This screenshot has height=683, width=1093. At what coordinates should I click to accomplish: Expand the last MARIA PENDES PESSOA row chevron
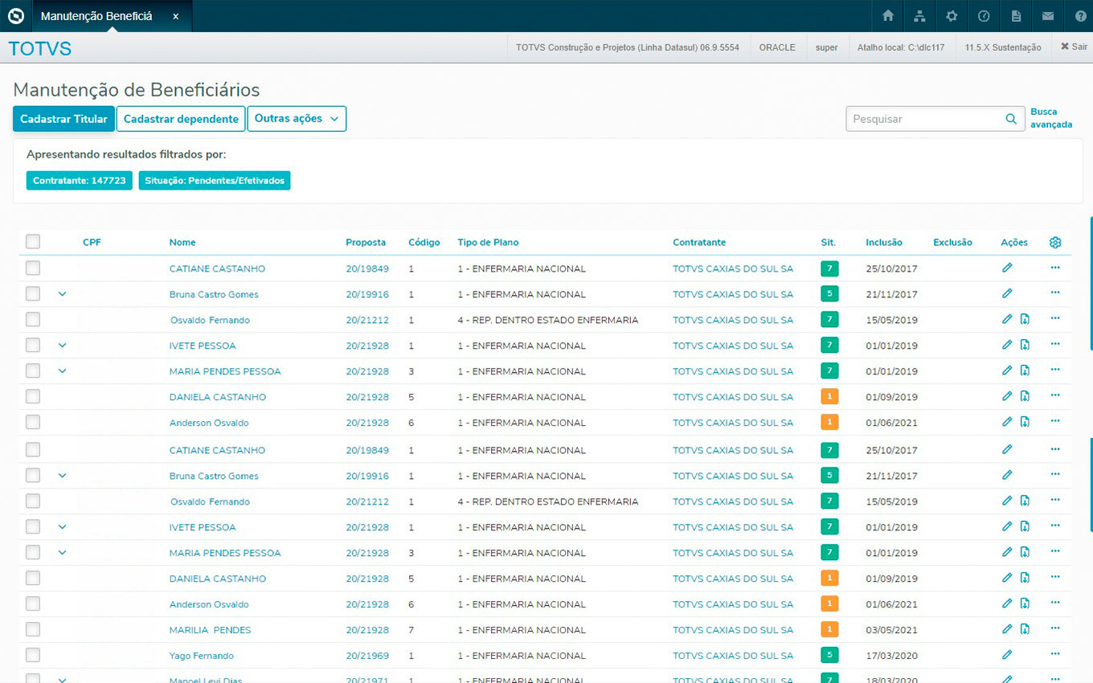click(x=63, y=553)
